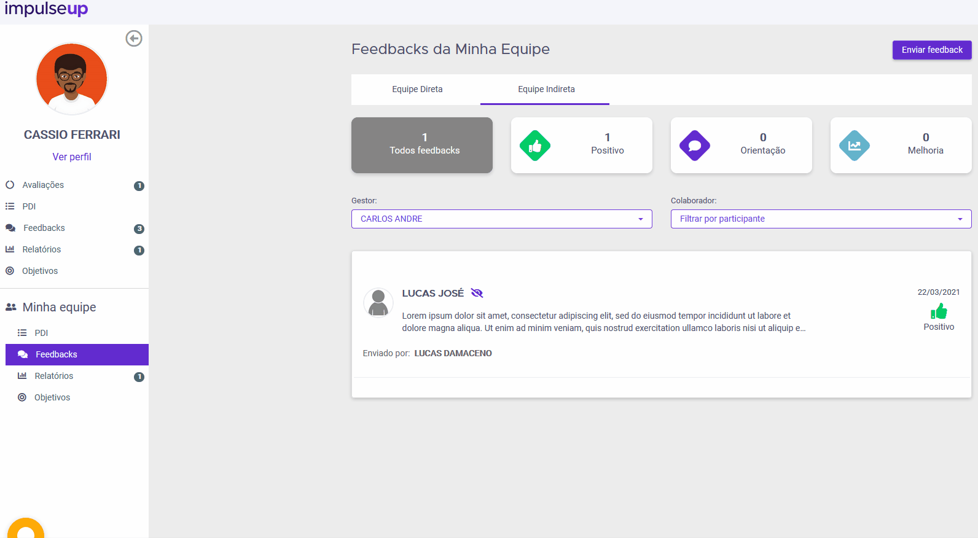This screenshot has height=538, width=978.
Task: Select active Feedbacks under Minha equipe
Action: 77,354
